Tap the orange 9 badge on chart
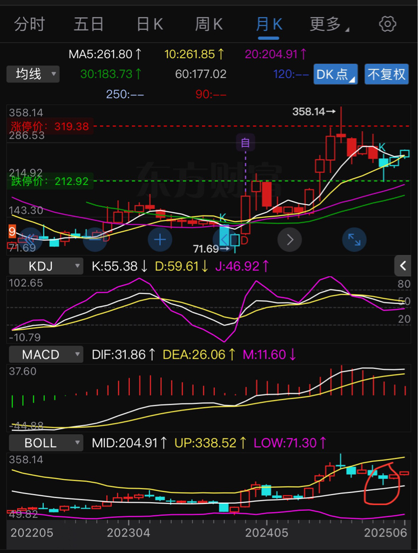The height and width of the screenshot is (553, 418). 12,231
